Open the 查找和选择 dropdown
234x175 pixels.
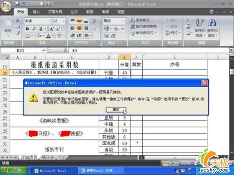212,28
